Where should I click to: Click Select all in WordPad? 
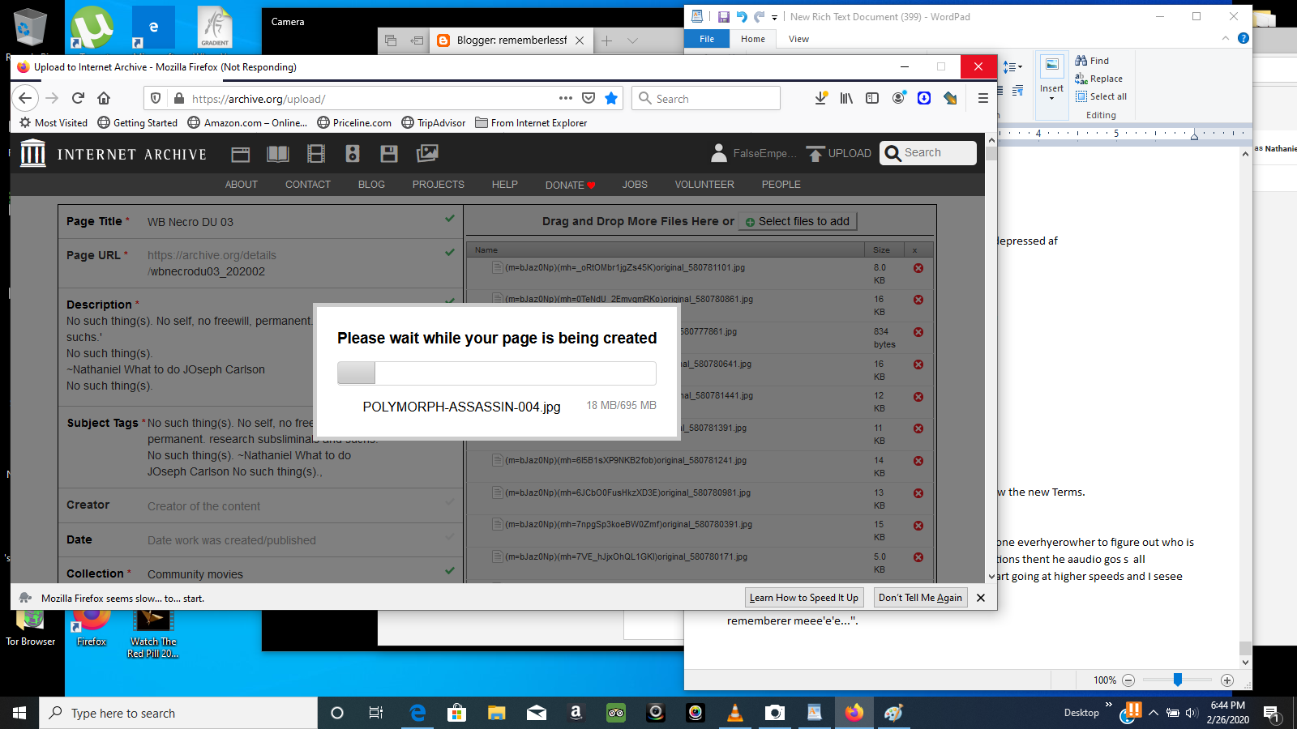[x=1101, y=96]
